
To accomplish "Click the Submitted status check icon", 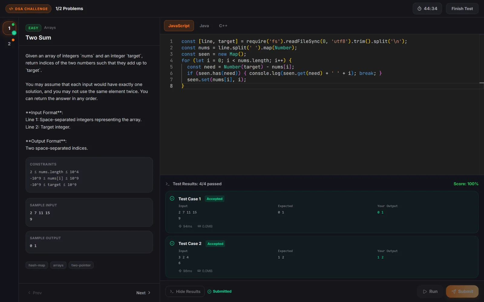I will click(x=209, y=291).
